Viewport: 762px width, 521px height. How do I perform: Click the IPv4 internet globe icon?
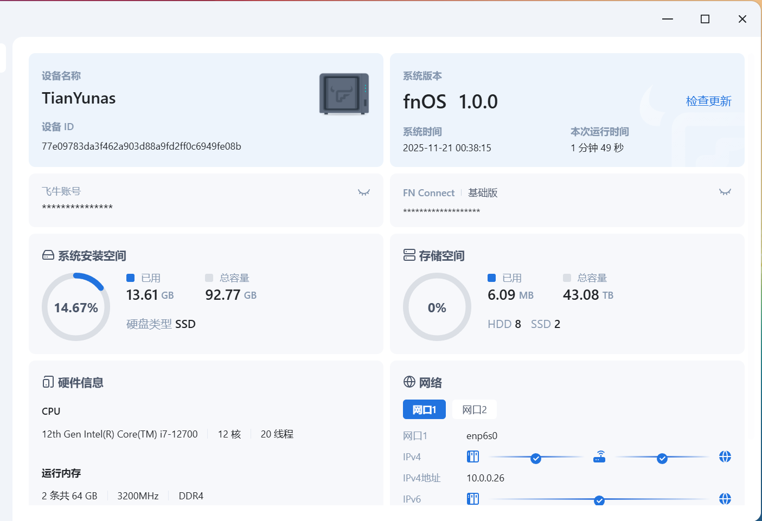(x=725, y=456)
